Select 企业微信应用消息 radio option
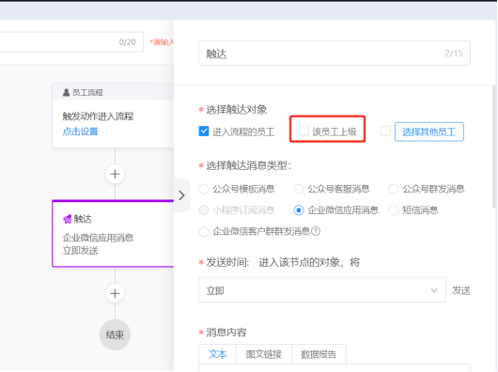Image resolution: width=498 pixels, height=372 pixels. (x=299, y=210)
